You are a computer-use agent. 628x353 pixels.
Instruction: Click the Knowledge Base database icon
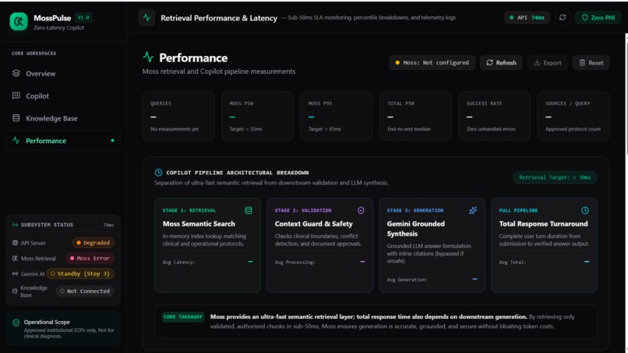coord(16,118)
